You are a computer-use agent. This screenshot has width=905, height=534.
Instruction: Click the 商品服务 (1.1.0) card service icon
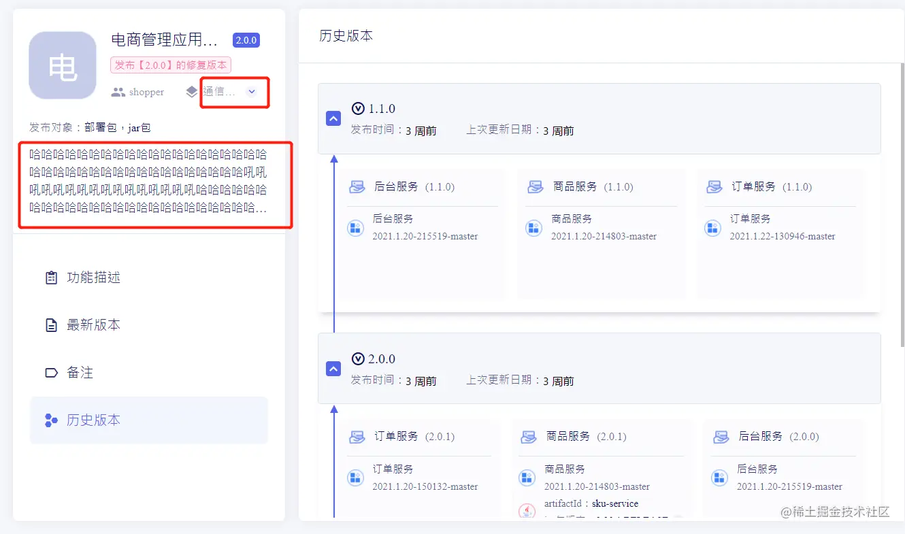(x=536, y=186)
